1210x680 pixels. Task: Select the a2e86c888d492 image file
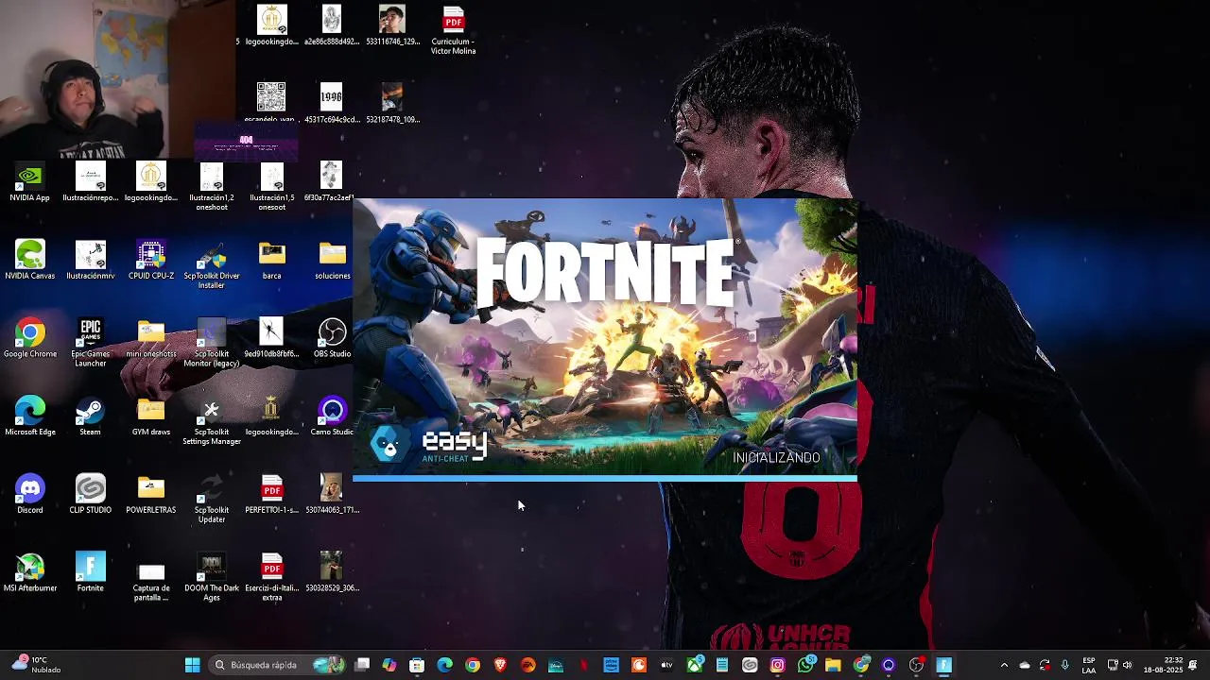click(332, 25)
